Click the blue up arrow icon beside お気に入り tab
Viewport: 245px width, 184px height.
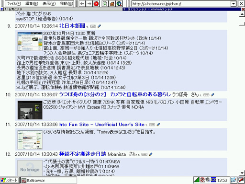(x=2, y=9)
